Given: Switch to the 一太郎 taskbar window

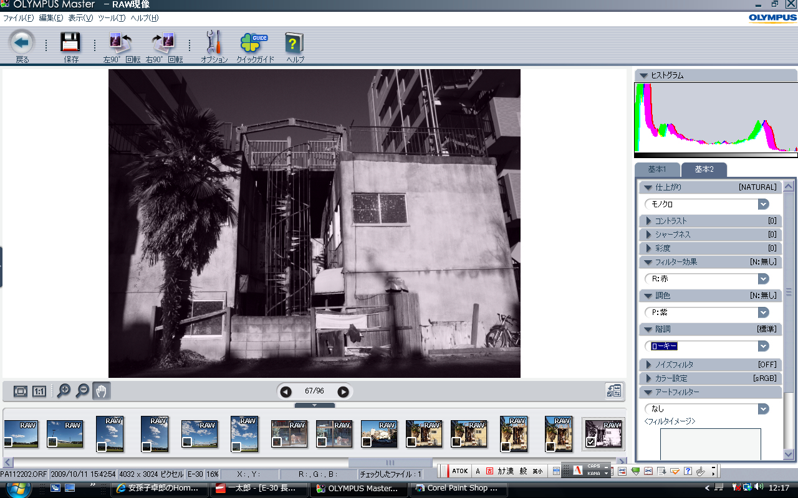Looking at the screenshot, I should [259, 488].
